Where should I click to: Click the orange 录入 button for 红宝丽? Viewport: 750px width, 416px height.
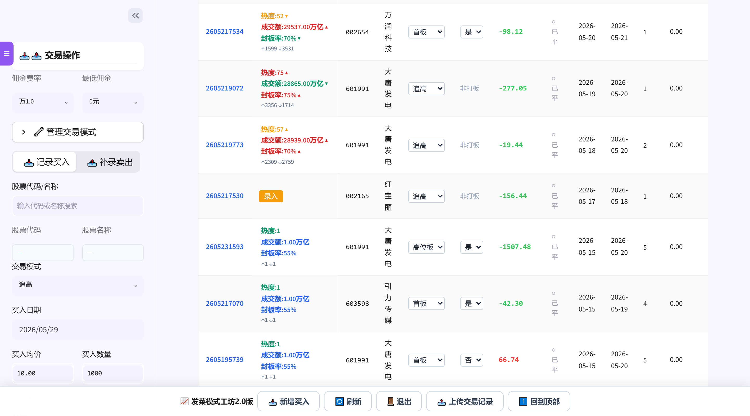(x=271, y=196)
